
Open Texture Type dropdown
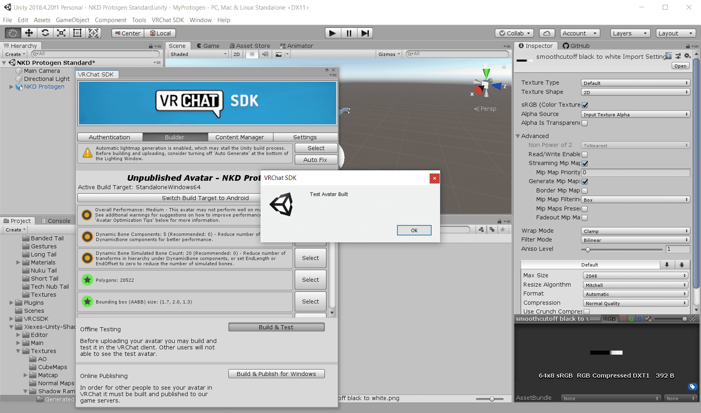635,83
